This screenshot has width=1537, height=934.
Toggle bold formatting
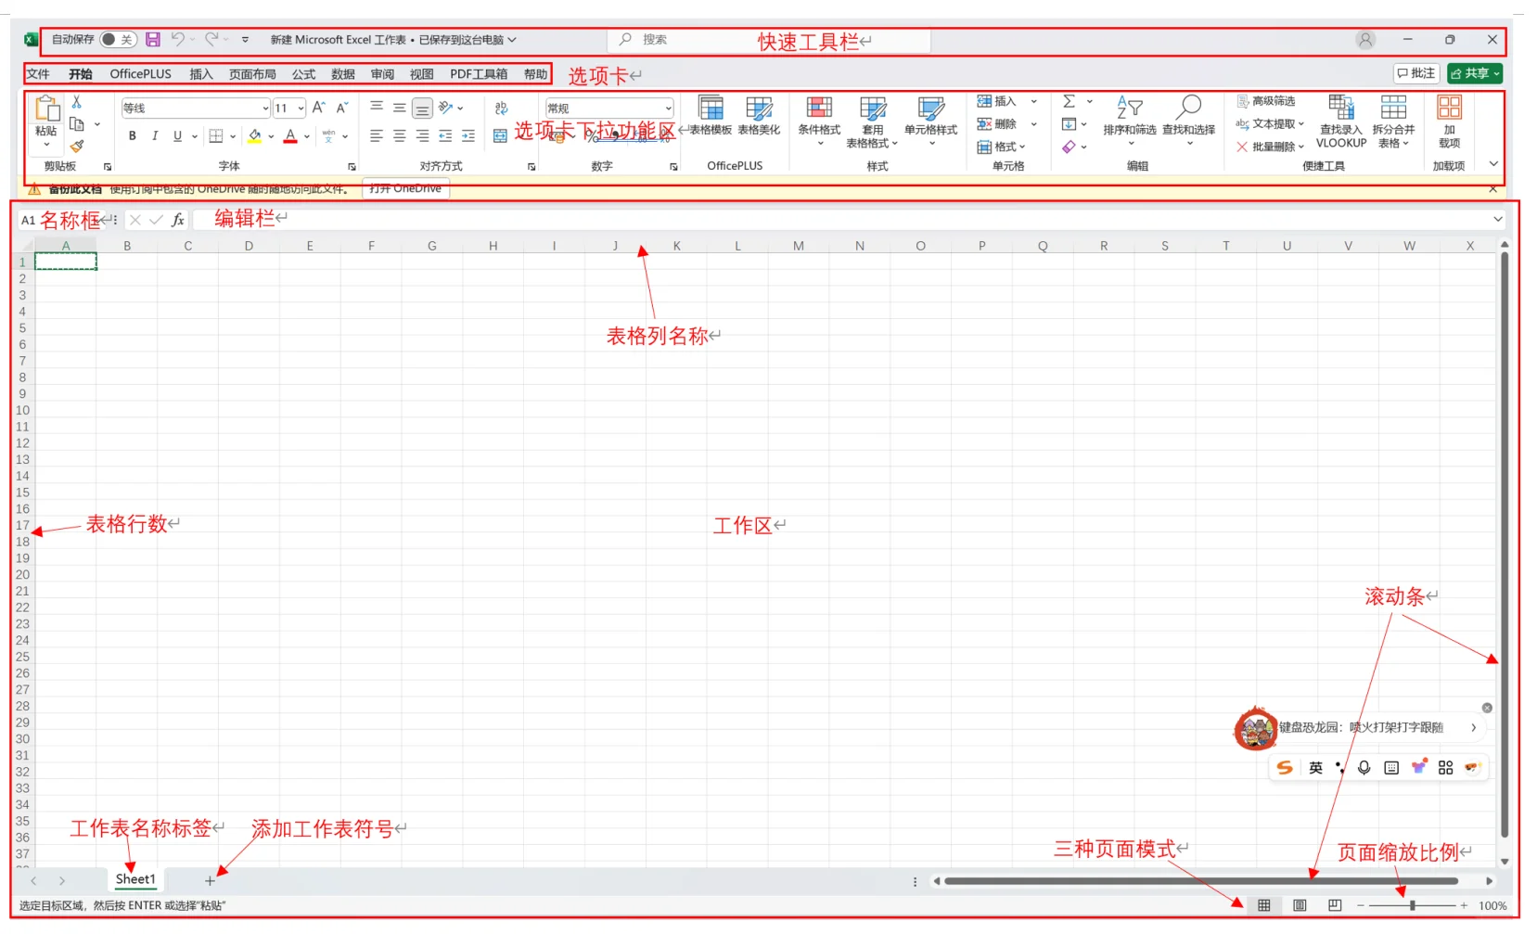pos(133,136)
